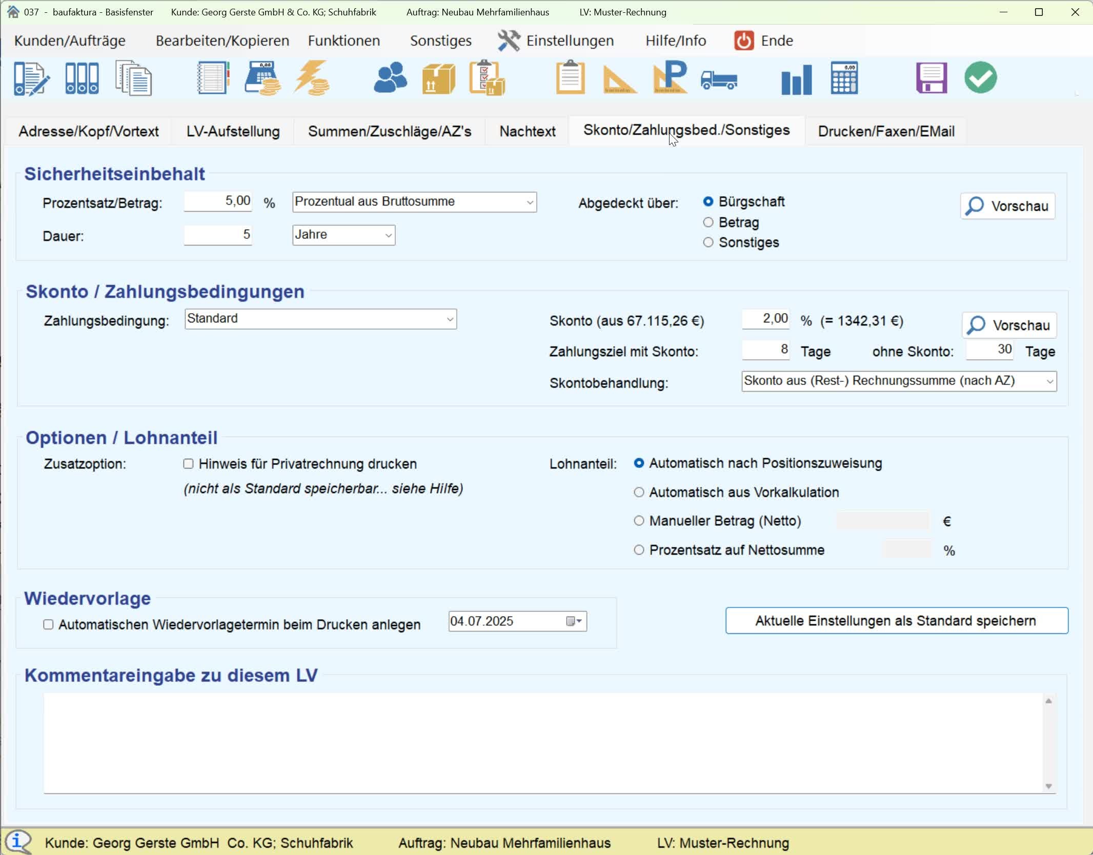
Task: Open the customers (people) toolbar icon
Action: pos(390,78)
